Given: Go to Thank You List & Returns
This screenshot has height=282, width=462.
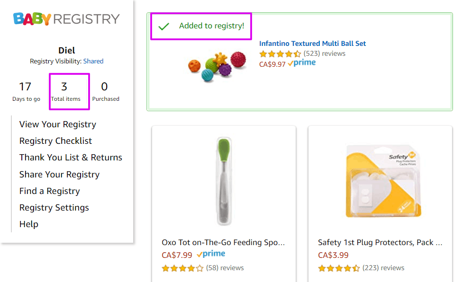Looking at the screenshot, I should 71,158.
